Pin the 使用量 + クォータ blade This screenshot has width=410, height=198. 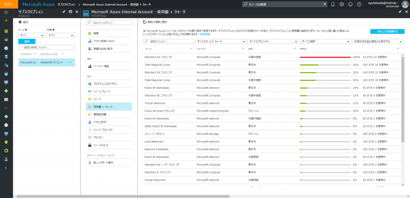[400, 12]
